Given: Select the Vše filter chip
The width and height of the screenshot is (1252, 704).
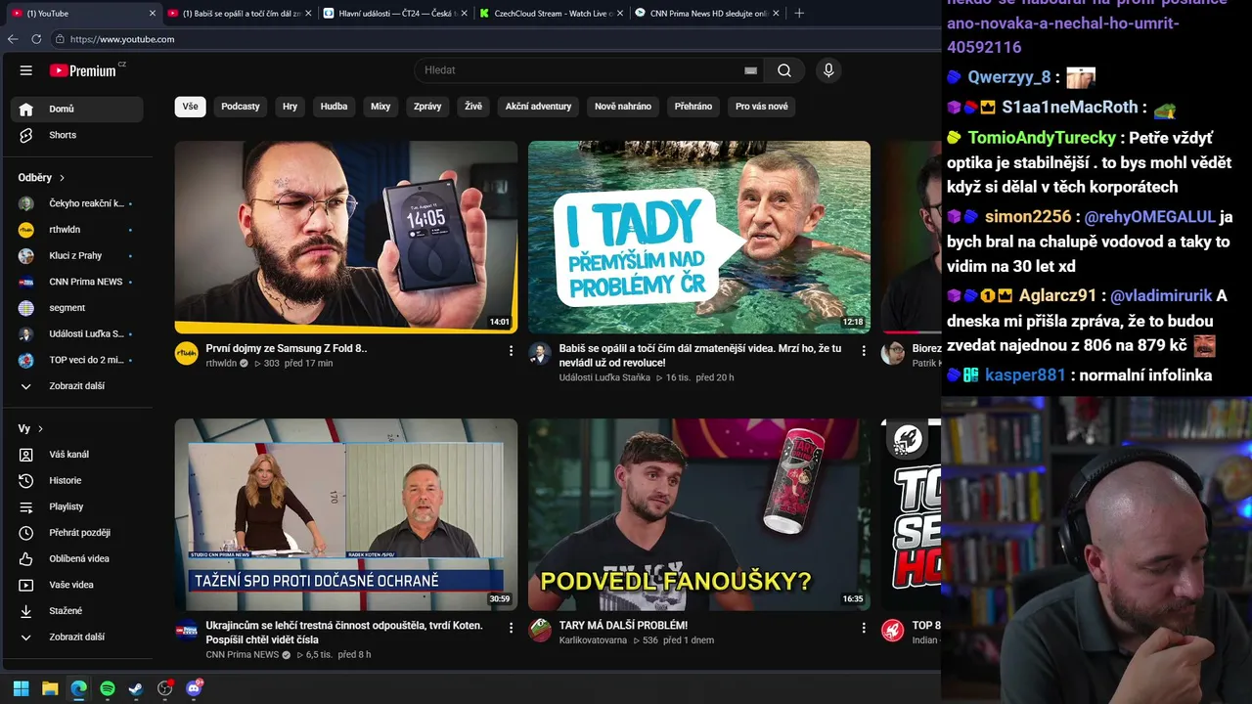Looking at the screenshot, I should pyautogui.click(x=190, y=107).
